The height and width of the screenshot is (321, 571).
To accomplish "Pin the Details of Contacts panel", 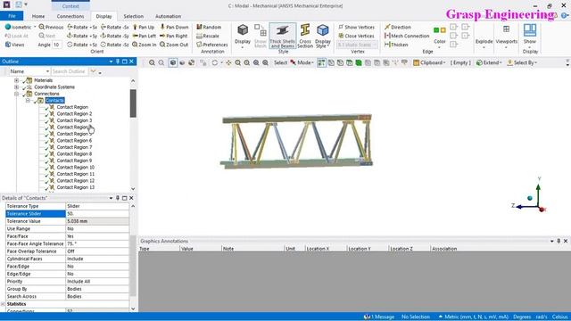I will coord(118,198).
